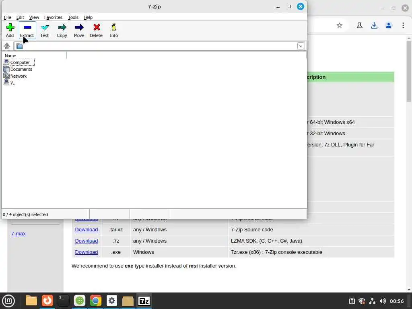Launch Firefox from the taskbar
412x309 pixels.
[x=47, y=301]
